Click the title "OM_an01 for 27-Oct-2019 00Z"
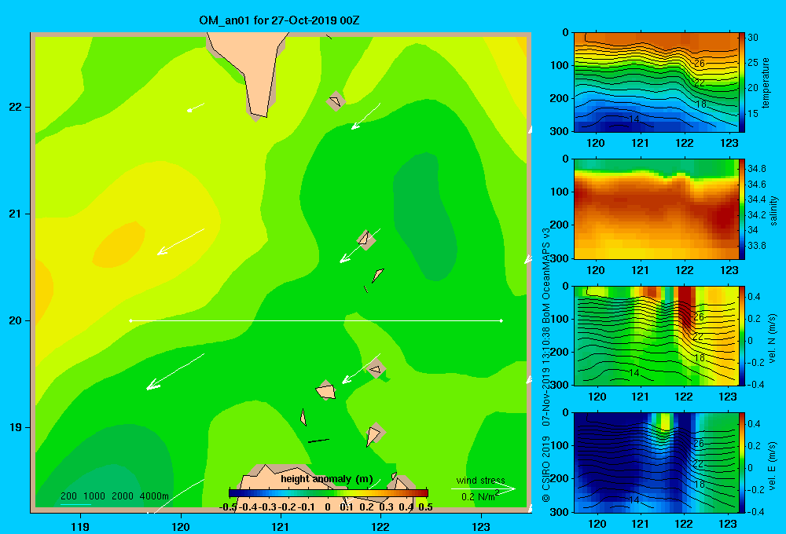The image size is (786, 534). (279, 20)
